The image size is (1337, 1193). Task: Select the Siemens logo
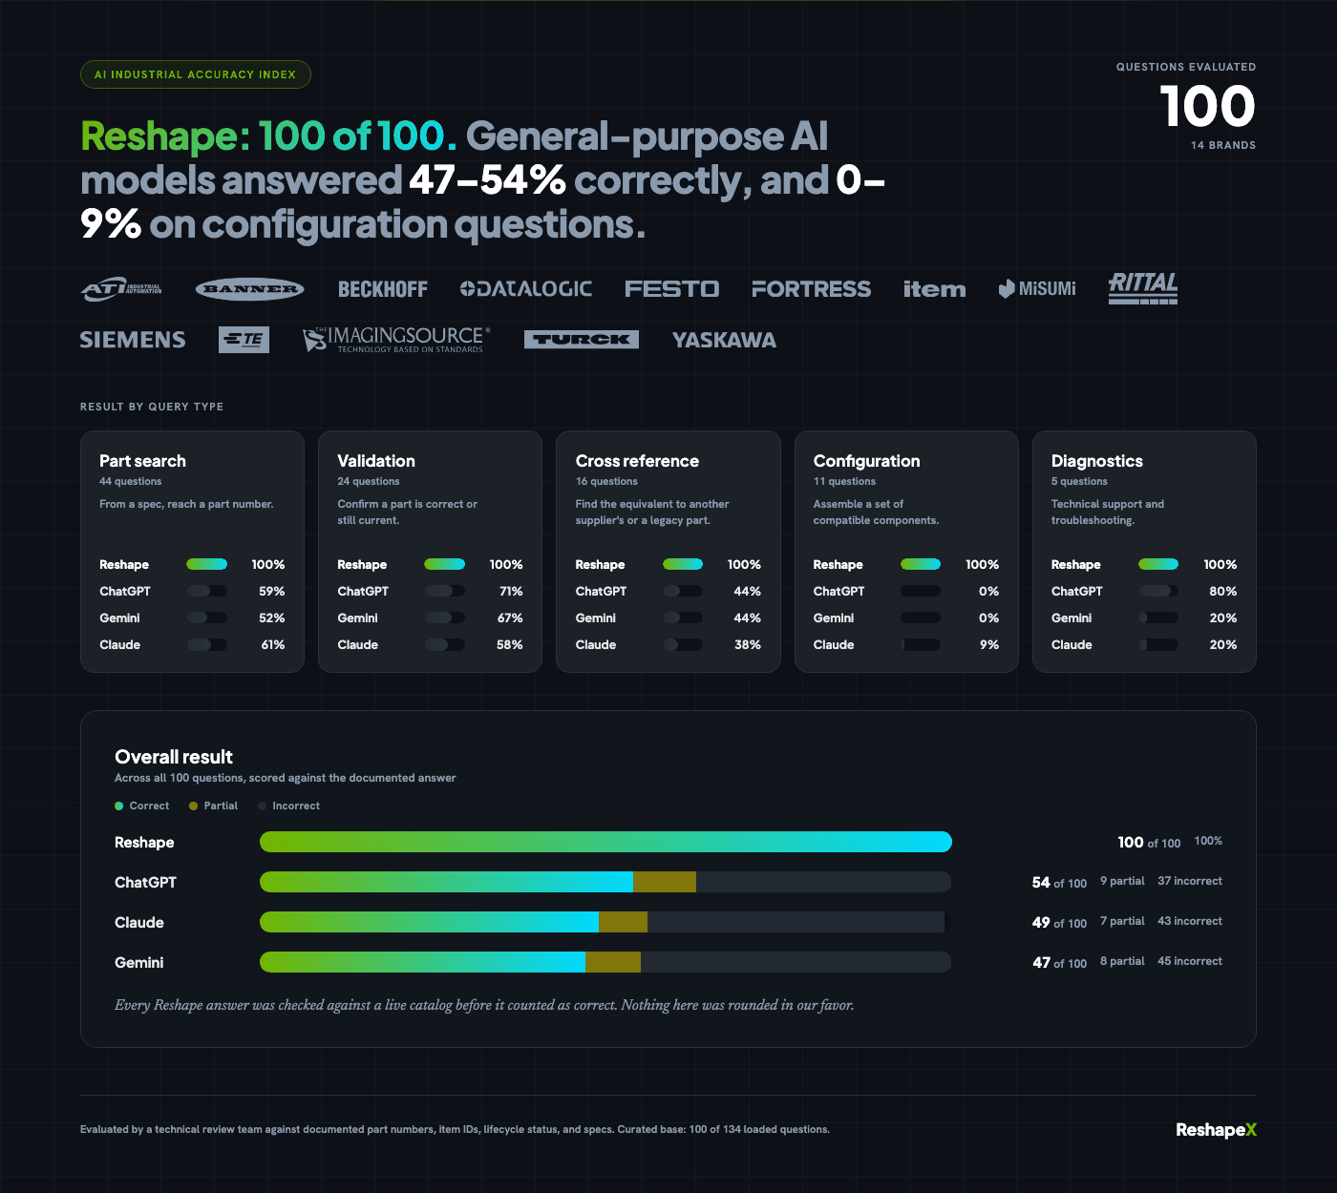(x=133, y=340)
